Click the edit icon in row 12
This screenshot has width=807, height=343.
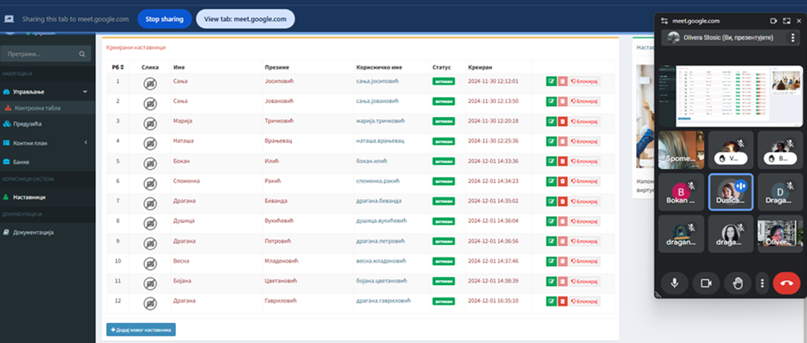click(551, 301)
